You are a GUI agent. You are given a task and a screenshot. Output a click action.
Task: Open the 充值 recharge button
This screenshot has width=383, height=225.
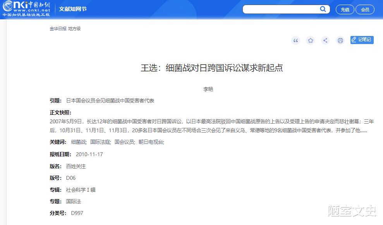point(345,10)
